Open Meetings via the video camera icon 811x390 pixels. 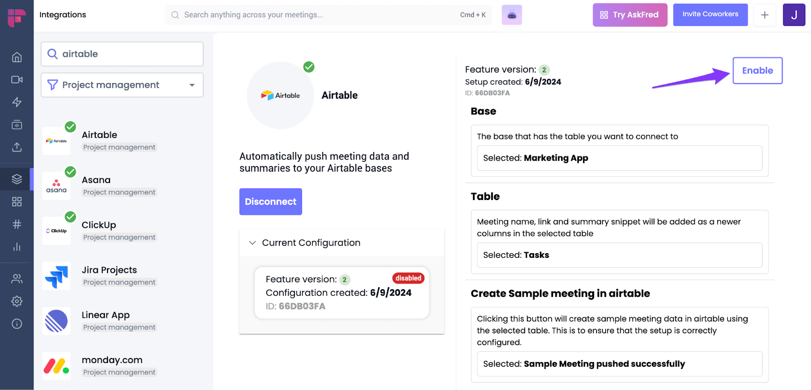click(17, 80)
